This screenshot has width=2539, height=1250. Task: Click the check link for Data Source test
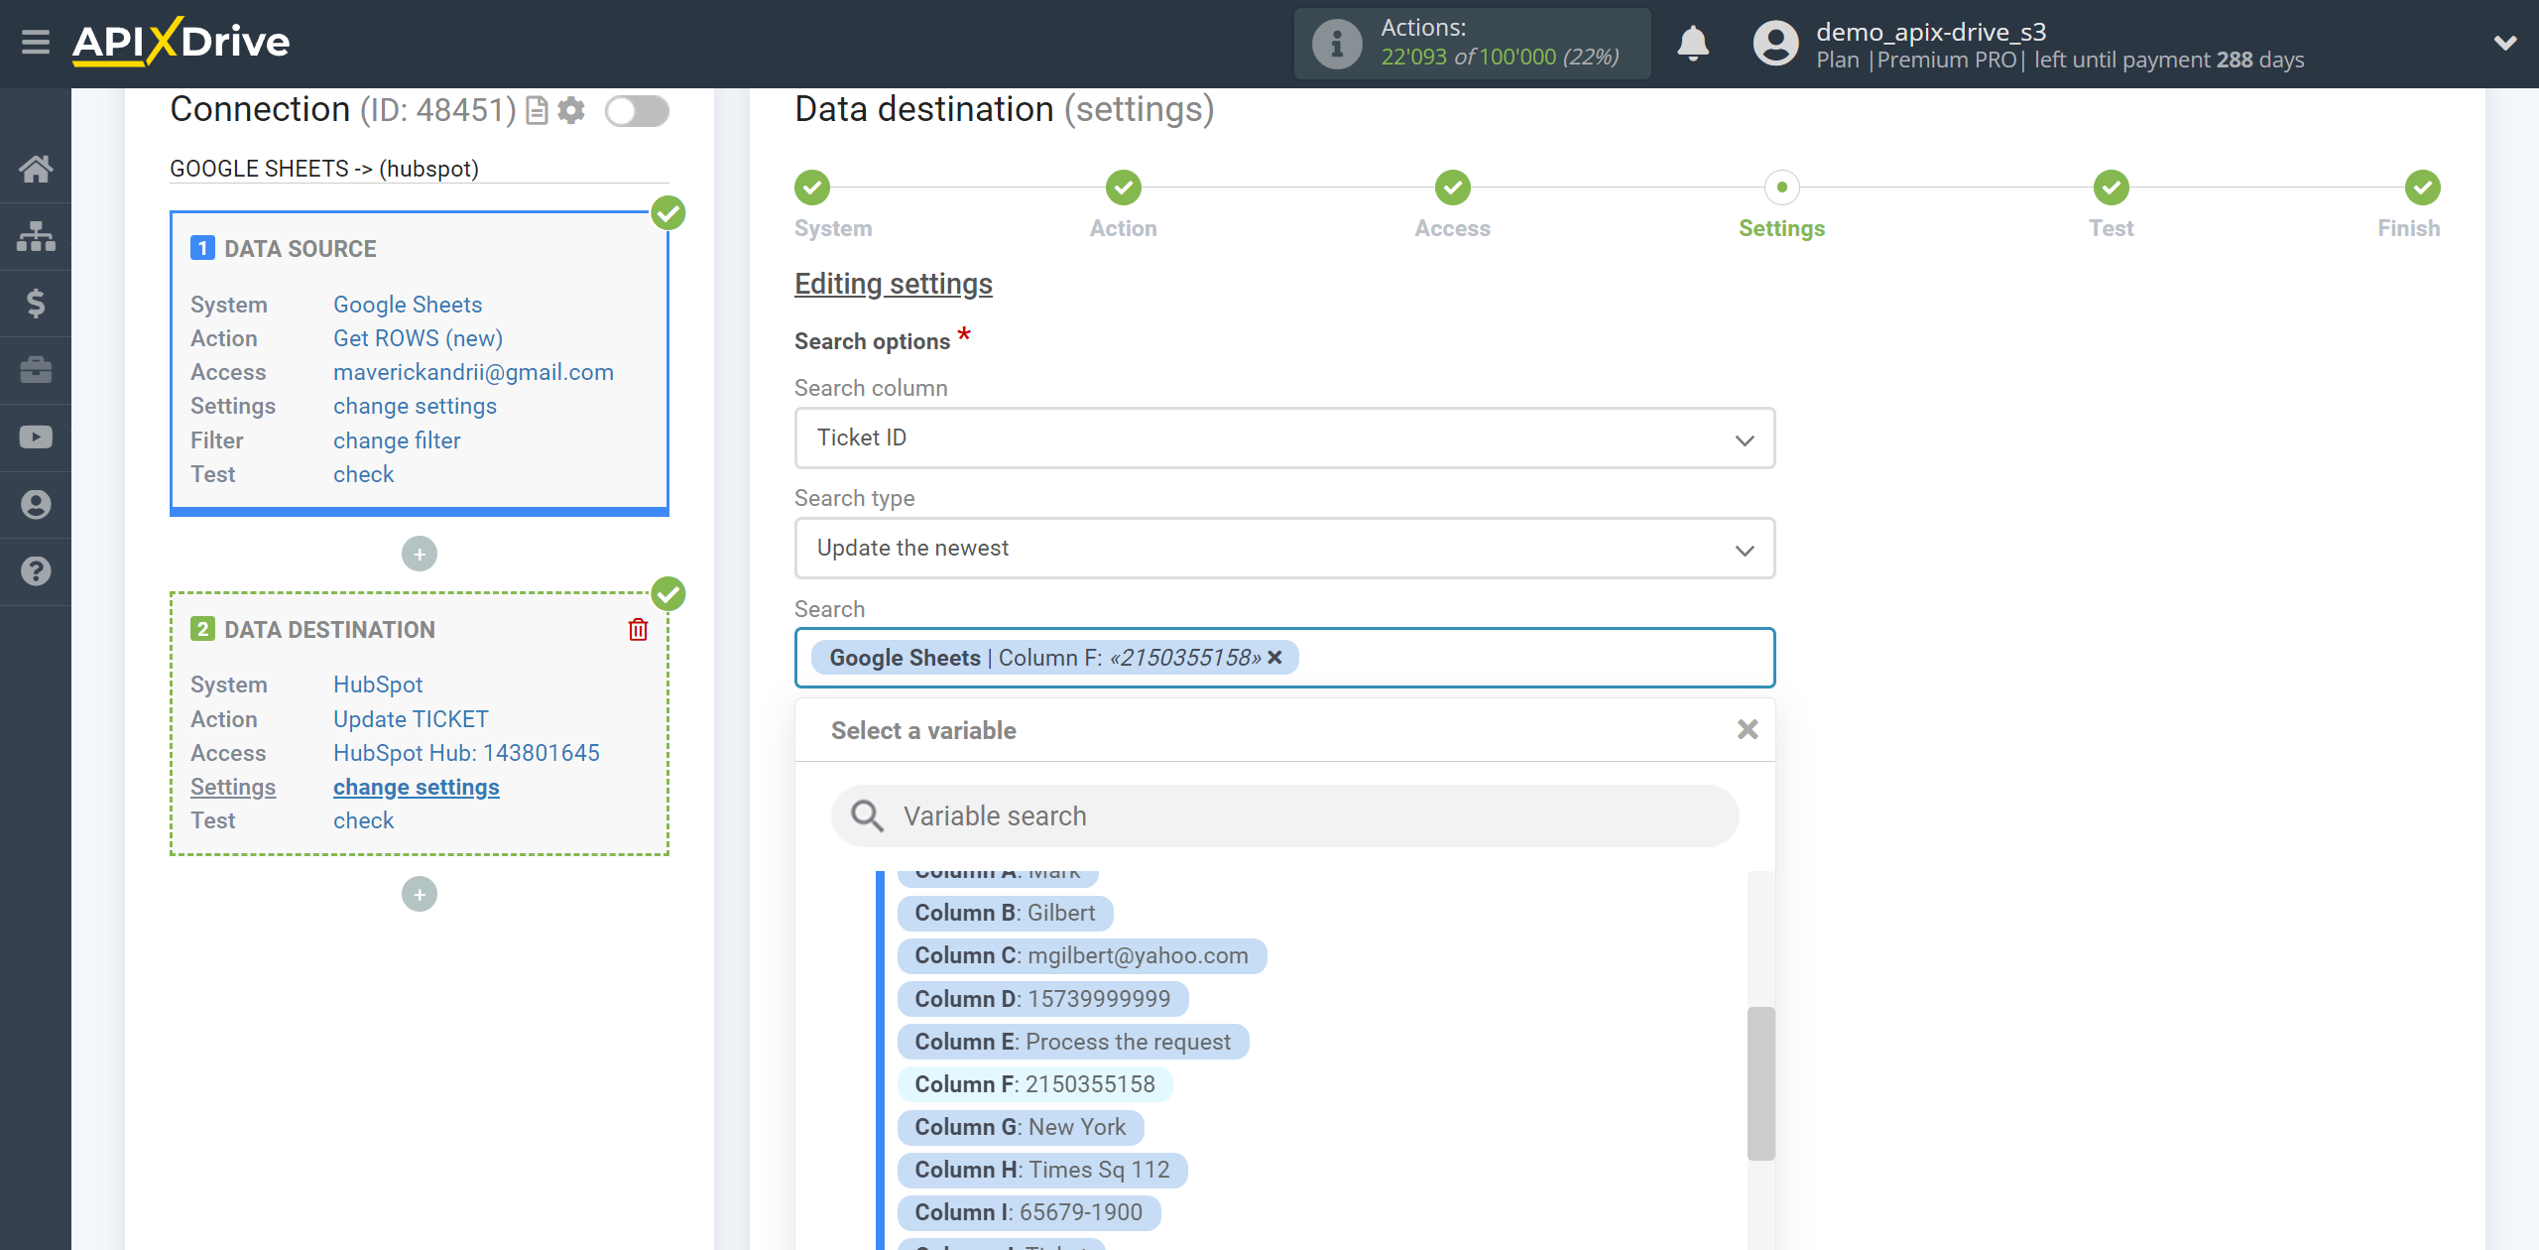click(363, 473)
